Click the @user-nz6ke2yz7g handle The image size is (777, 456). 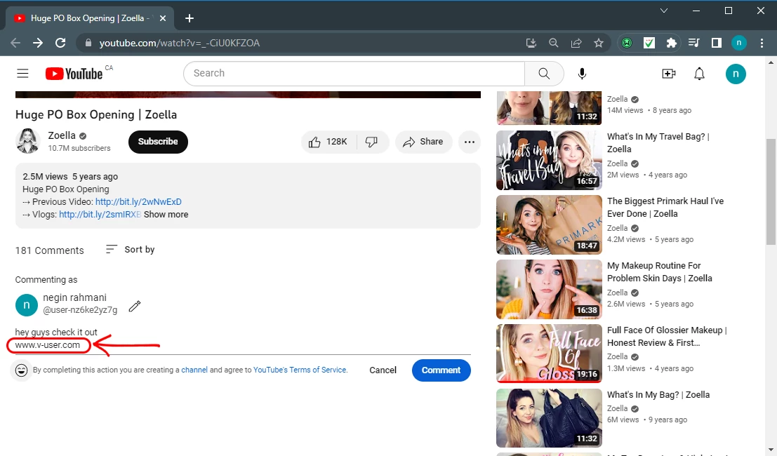click(x=80, y=310)
